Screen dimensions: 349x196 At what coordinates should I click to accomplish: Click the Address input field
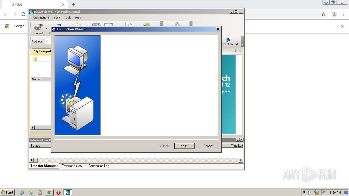point(48,41)
